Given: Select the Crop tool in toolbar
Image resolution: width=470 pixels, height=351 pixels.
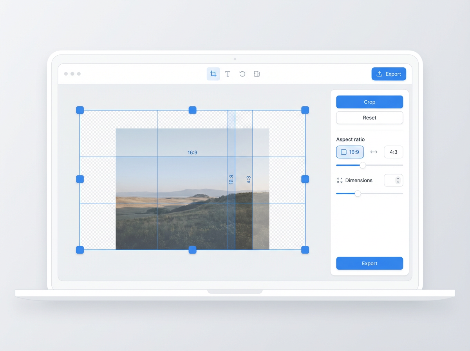Looking at the screenshot, I should point(213,74).
